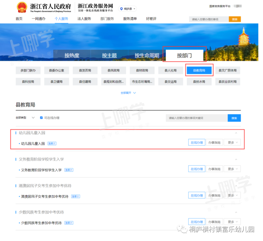Click the keyword search field in 县教育局 section

pos(197,118)
